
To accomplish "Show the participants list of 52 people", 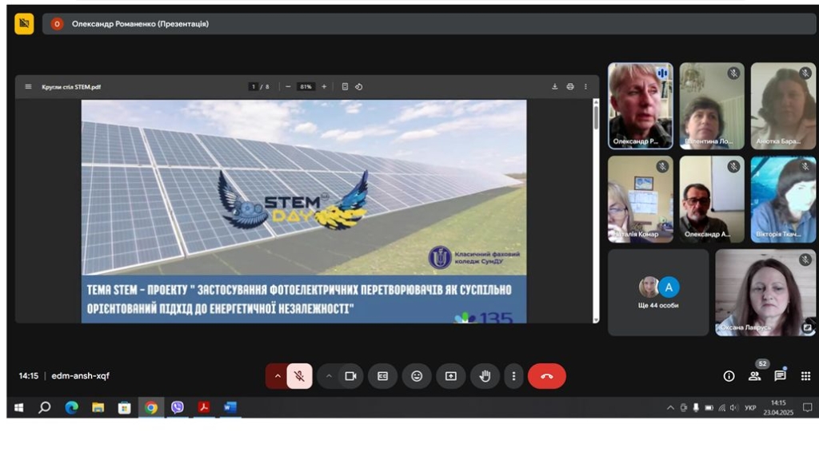I will point(754,376).
